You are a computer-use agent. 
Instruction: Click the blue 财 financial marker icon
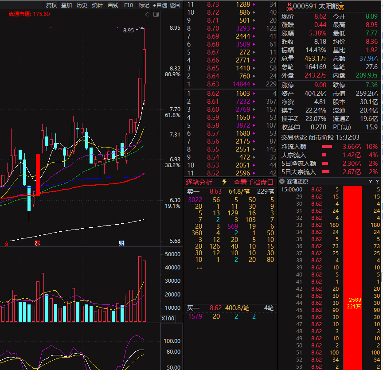pyautogui.click(x=121, y=243)
